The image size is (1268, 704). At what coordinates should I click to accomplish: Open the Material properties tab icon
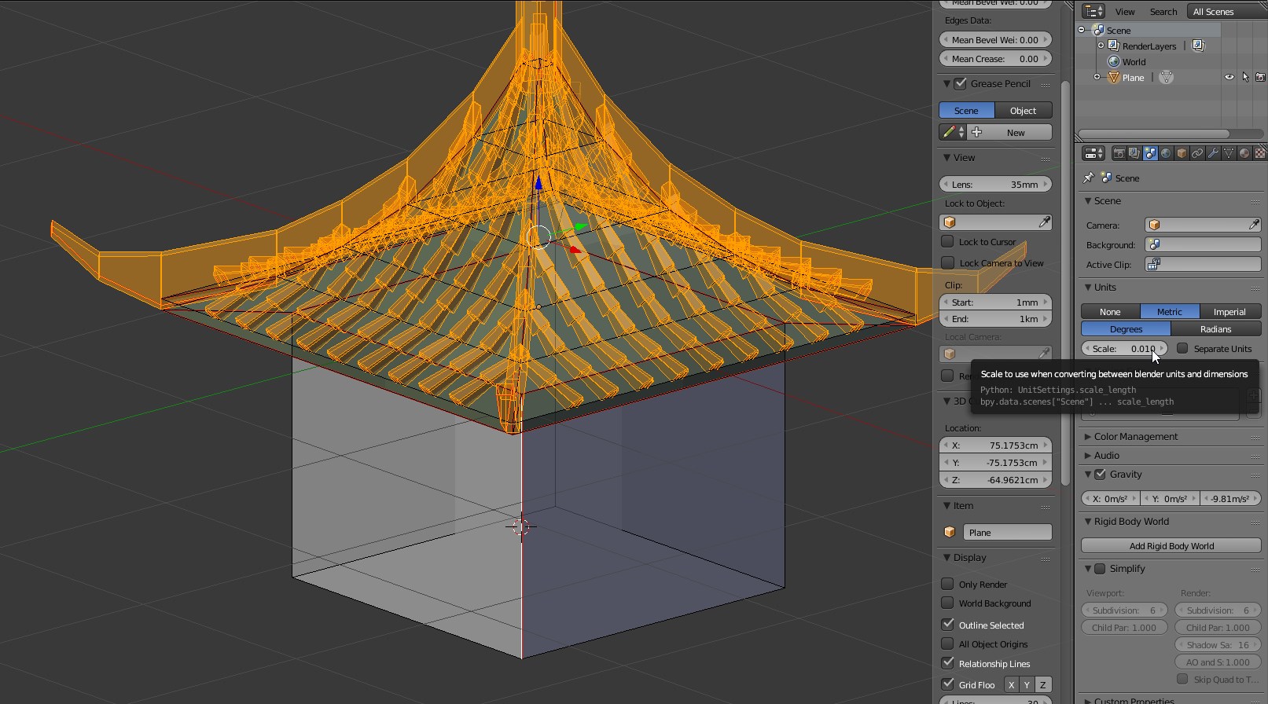point(1244,153)
